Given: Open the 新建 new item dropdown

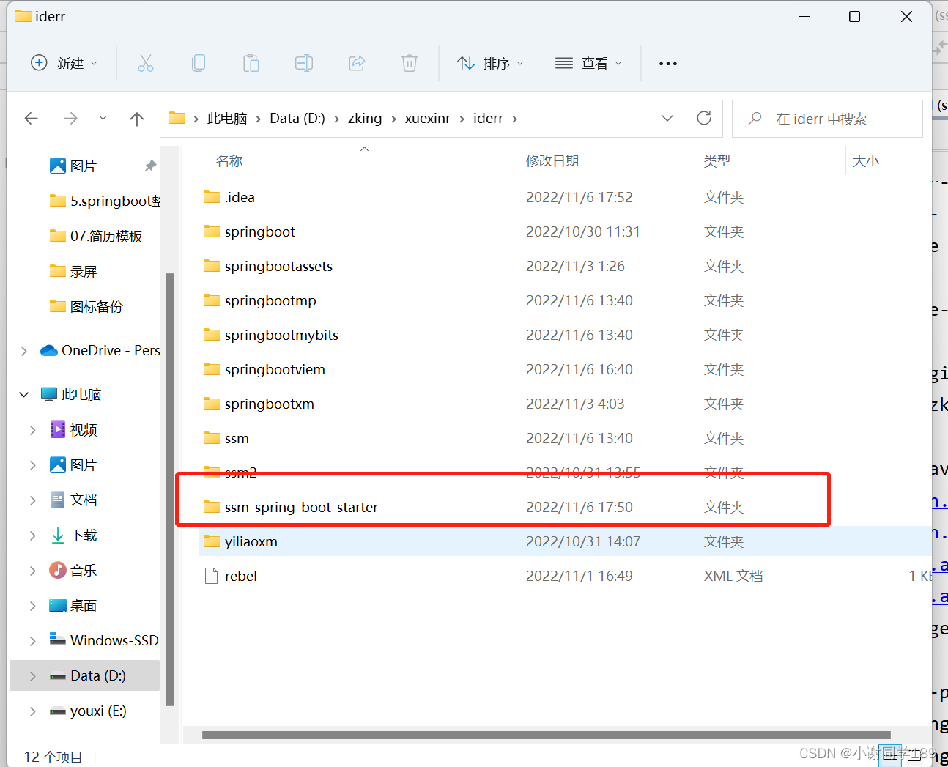Looking at the screenshot, I should (64, 64).
